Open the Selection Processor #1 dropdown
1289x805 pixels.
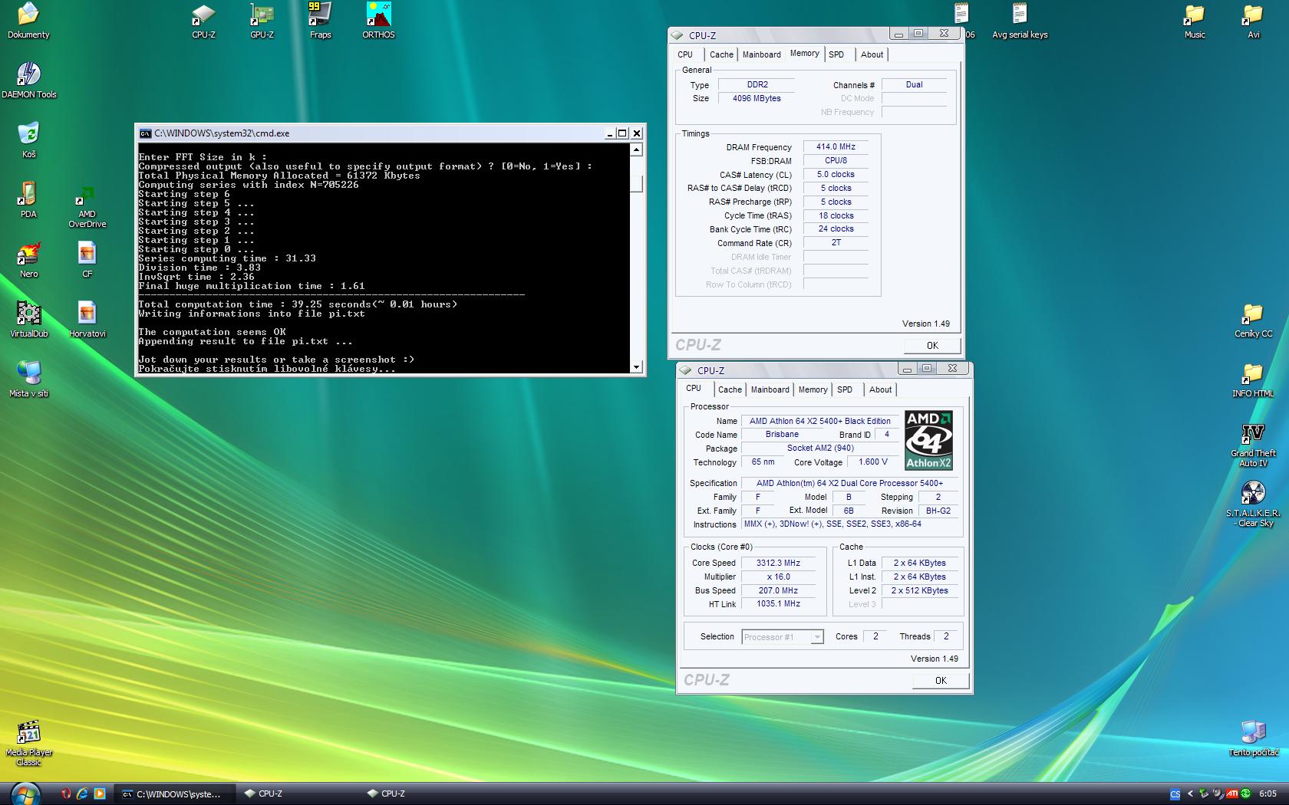pyautogui.click(x=783, y=637)
